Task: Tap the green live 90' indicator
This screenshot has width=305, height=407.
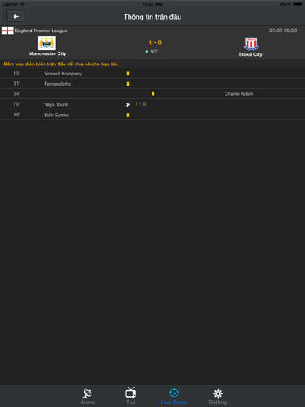Action: point(152,52)
